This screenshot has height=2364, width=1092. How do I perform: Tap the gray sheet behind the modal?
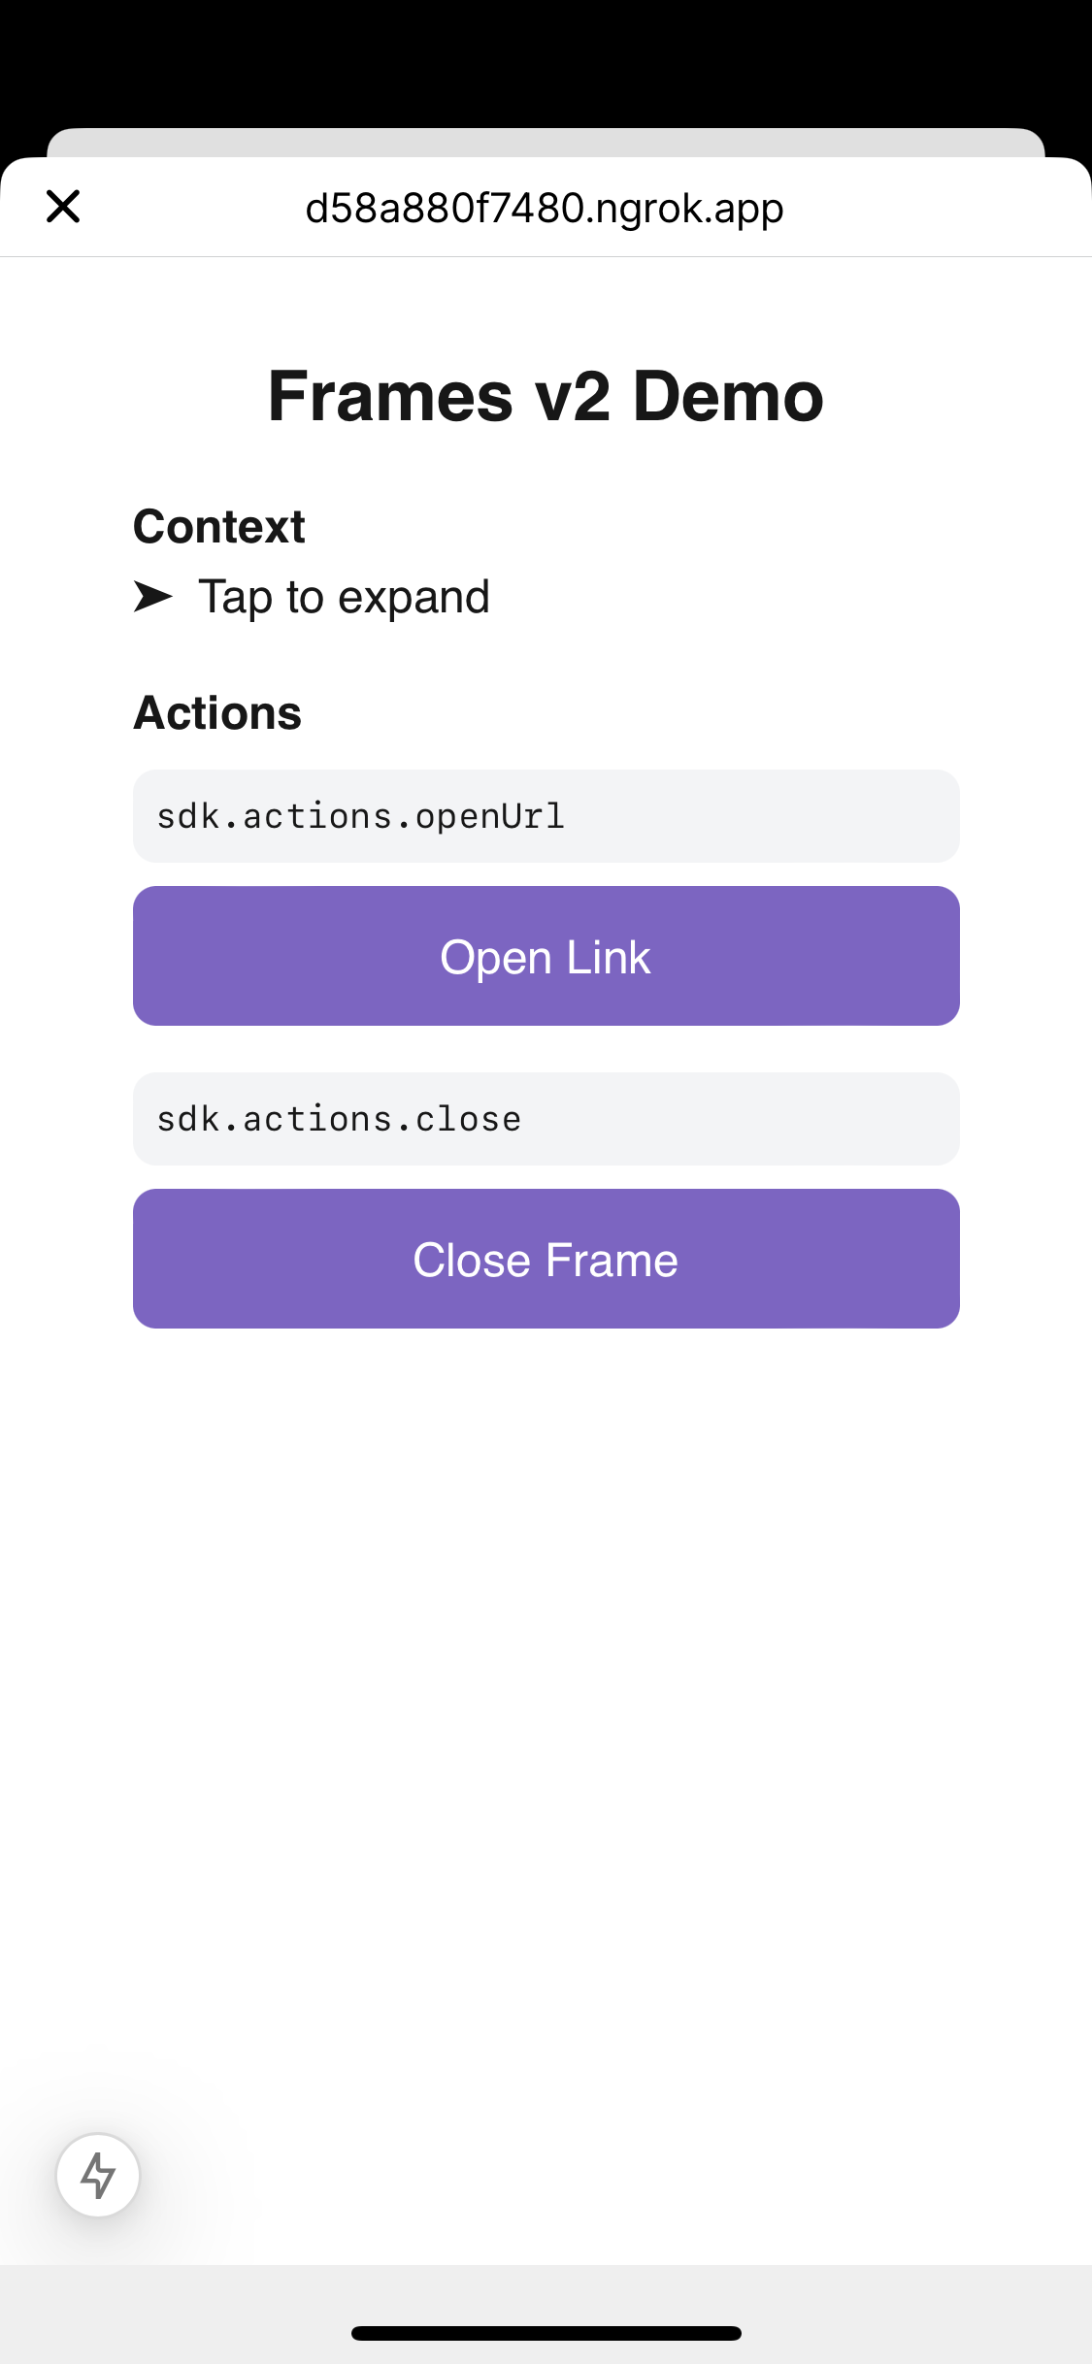[546, 142]
